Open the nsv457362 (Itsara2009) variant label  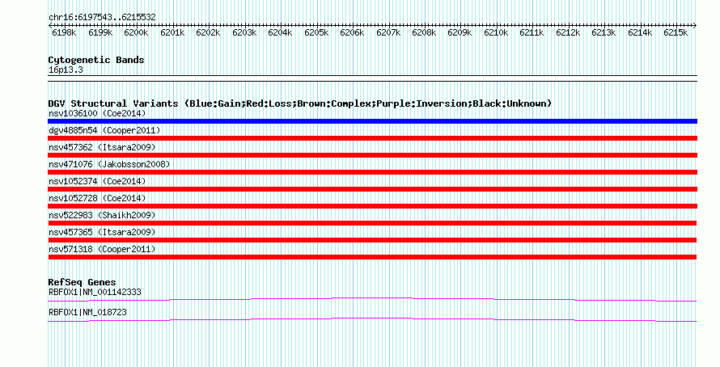tap(102, 147)
